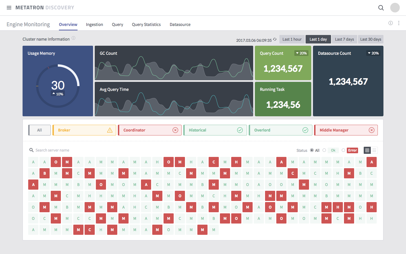This screenshot has height=254, width=406.
Task: Click the Broker warning triangle icon
Action: 110,130
